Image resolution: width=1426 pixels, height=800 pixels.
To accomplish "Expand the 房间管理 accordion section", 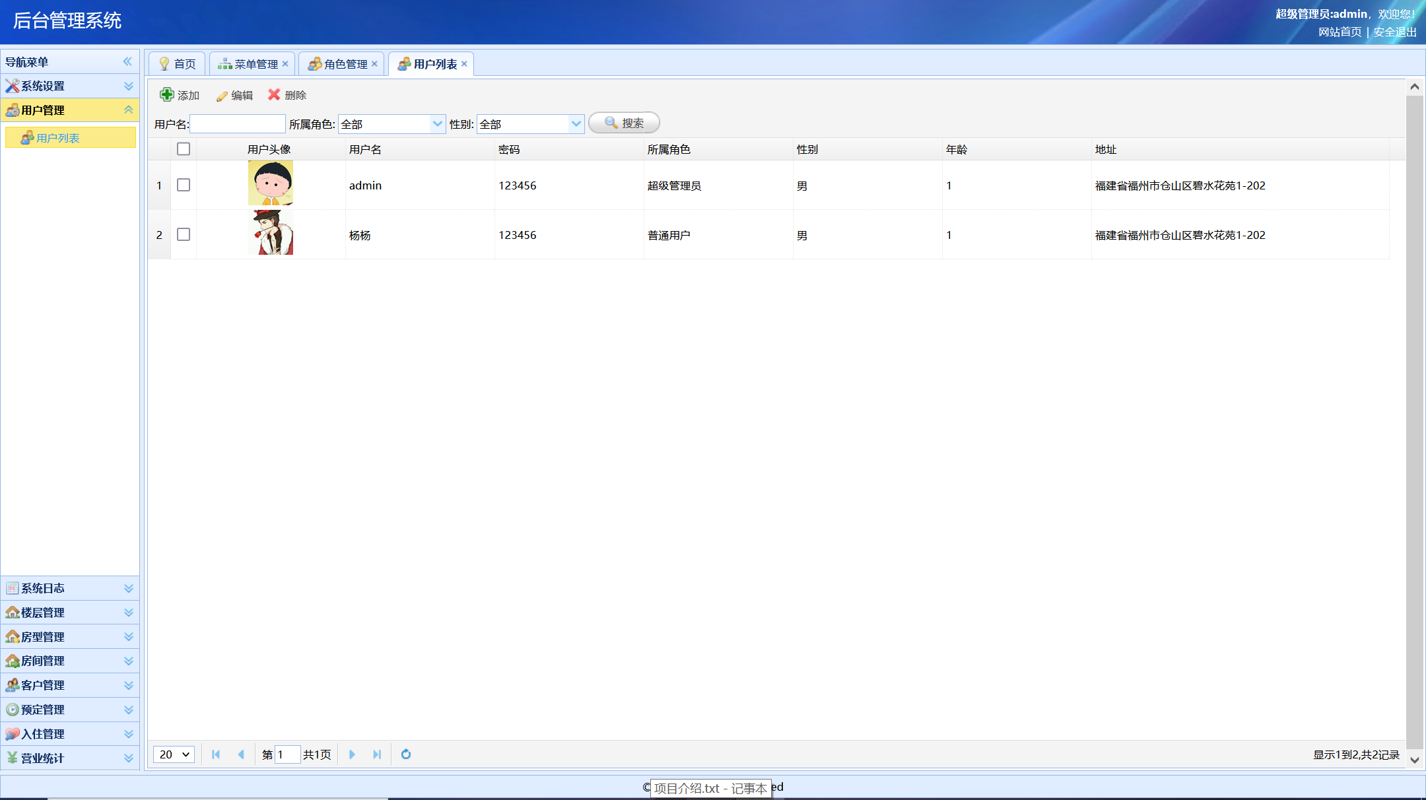I will (129, 661).
